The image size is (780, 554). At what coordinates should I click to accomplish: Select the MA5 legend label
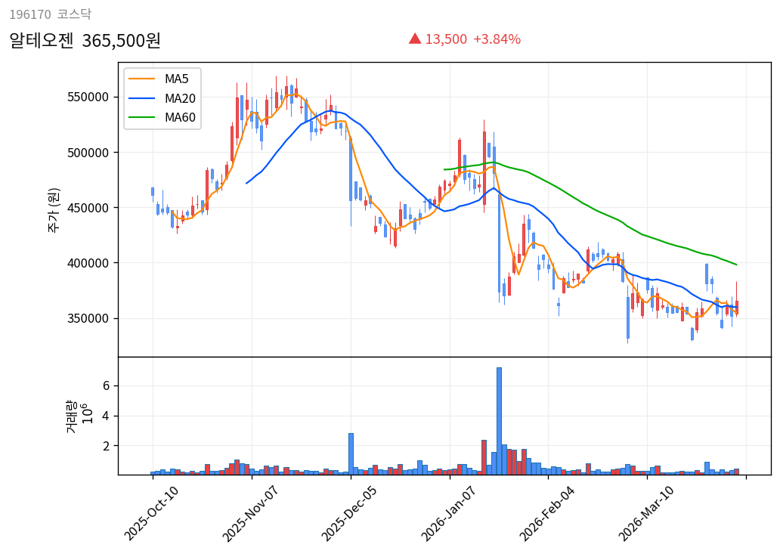pos(177,79)
